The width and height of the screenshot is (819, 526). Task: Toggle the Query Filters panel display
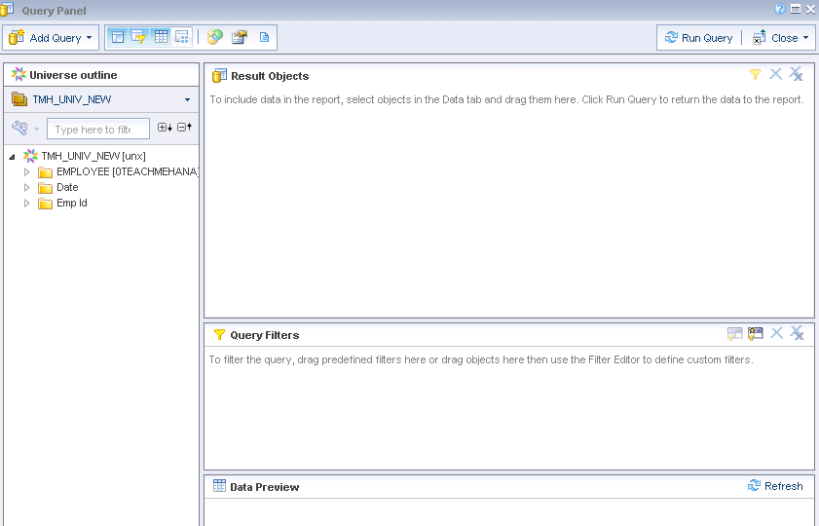[138, 37]
